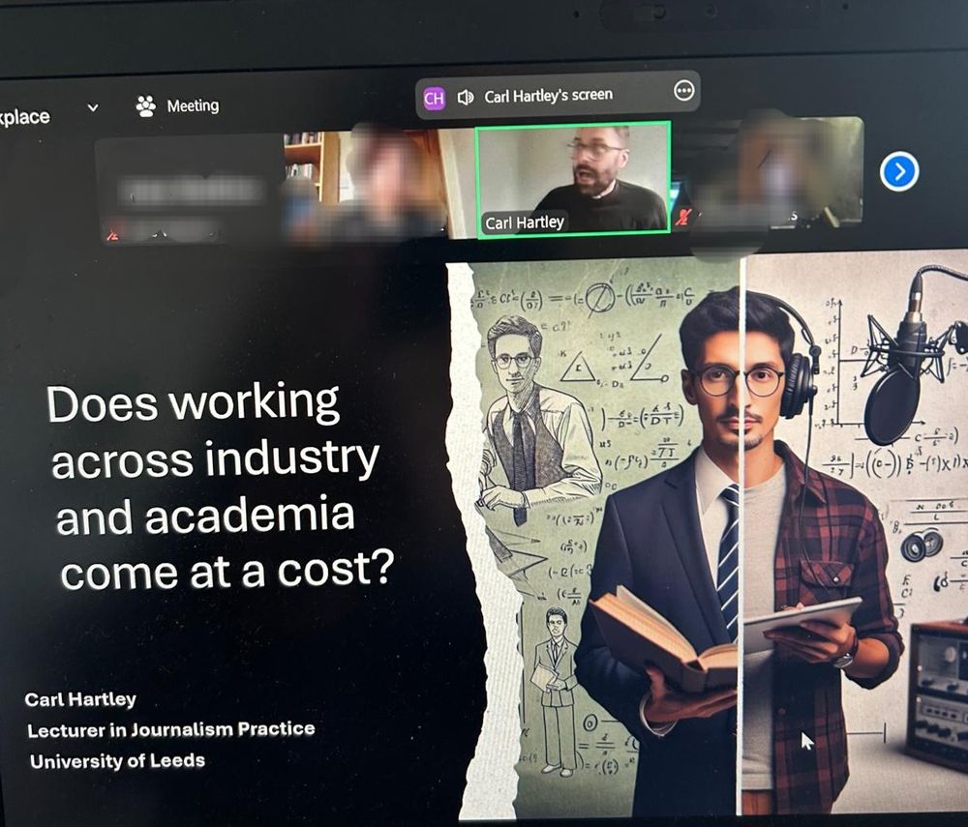
Task: Click the Carl Hartley's screen title
Action: pyautogui.click(x=548, y=95)
